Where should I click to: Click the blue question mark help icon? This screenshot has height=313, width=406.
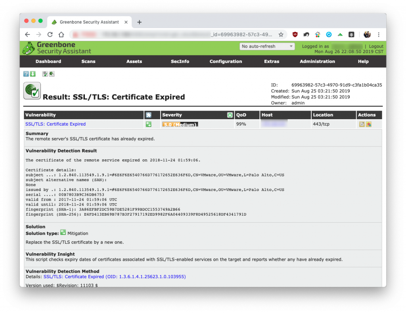(26, 74)
